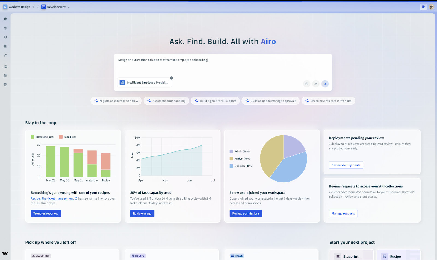Open the dashboard grid sidebar icon
437x260 pixels.
[5, 46]
